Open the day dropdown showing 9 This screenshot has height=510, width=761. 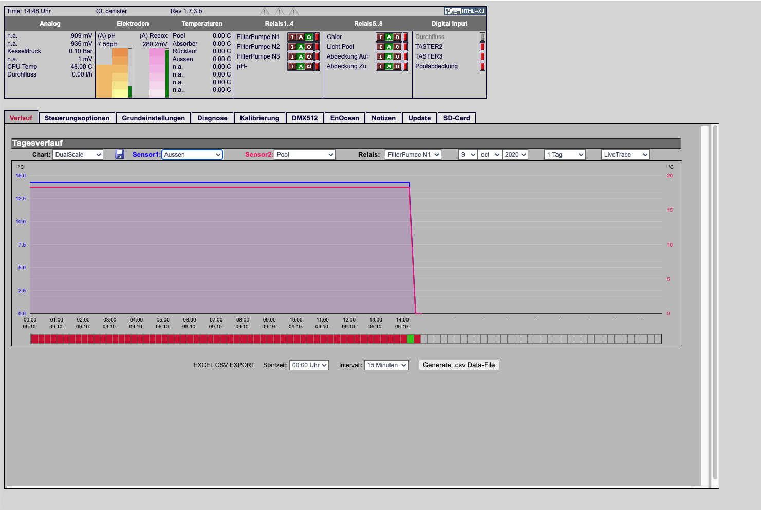pos(468,155)
